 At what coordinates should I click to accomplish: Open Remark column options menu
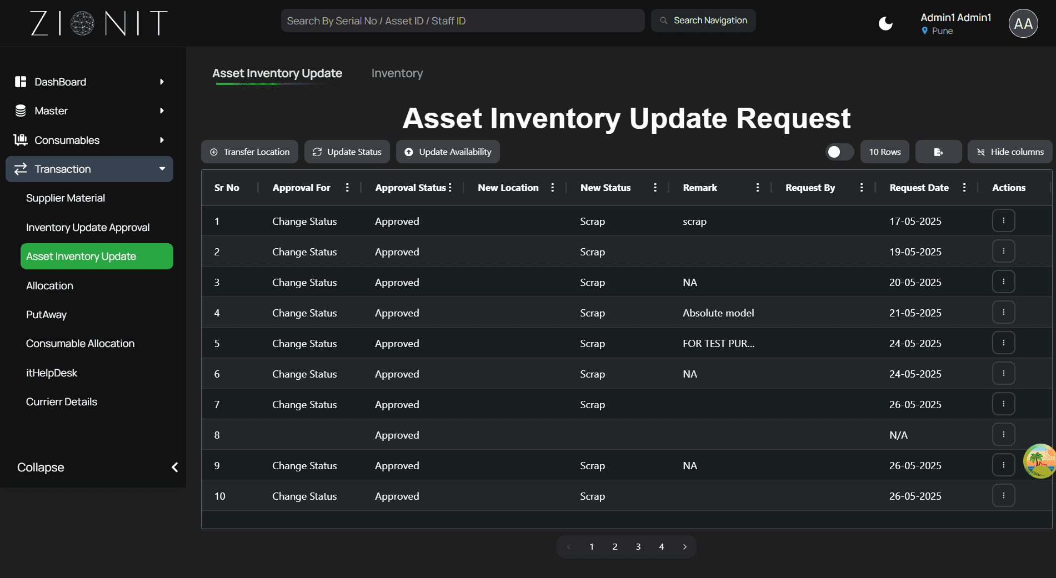(757, 188)
